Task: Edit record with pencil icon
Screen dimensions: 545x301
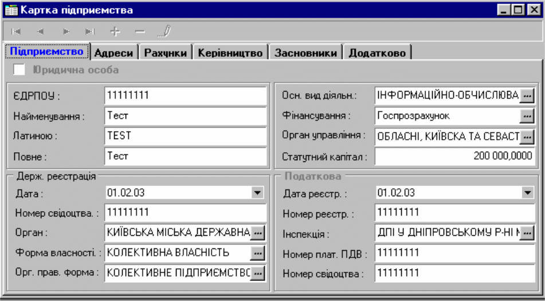Action: tap(164, 31)
